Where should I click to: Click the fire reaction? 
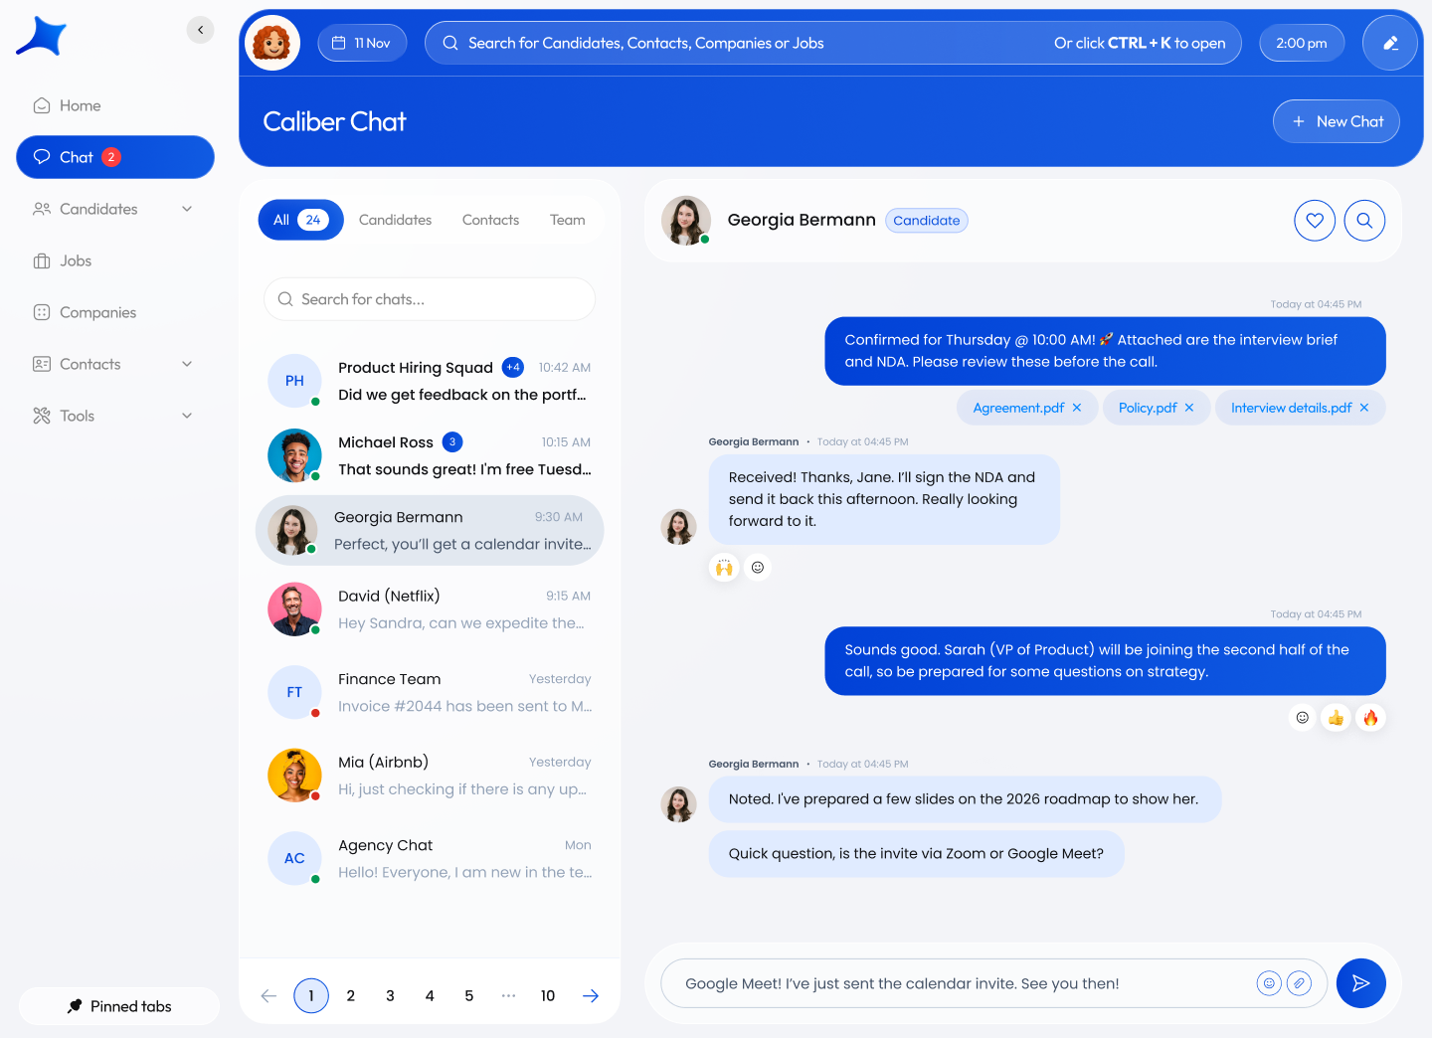pos(1370,718)
